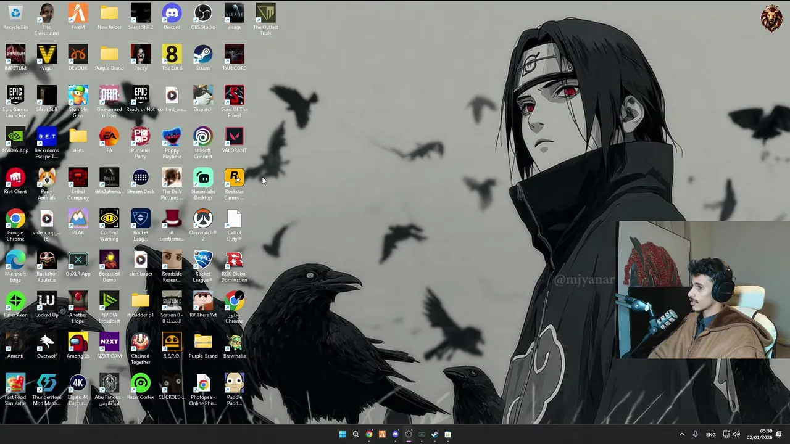This screenshot has width=790, height=444.
Task: Open the OBS Studio desktop shortcut
Action: click(203, 18)
